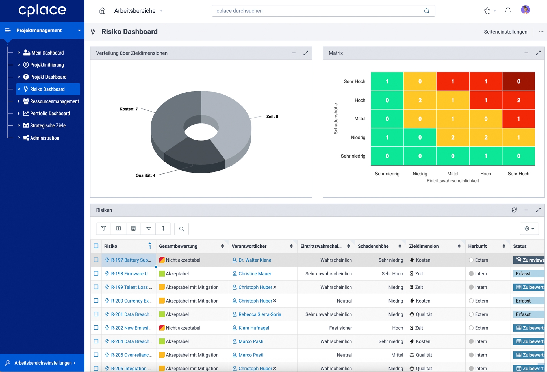
Task: Click the filter icon in Risiken toolbar
Action: (104, 229)
